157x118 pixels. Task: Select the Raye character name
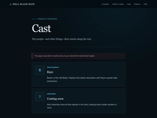tap(50, 72)
